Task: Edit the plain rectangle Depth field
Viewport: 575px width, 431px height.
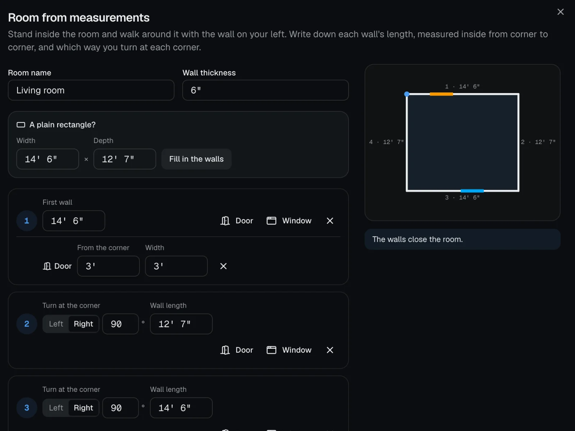Action: point(125,159)
